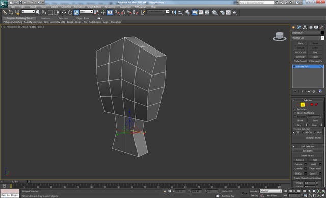Click the Render Production teapot icon
Viewport: 326px width, 198px height.
[x=234, y=12]
